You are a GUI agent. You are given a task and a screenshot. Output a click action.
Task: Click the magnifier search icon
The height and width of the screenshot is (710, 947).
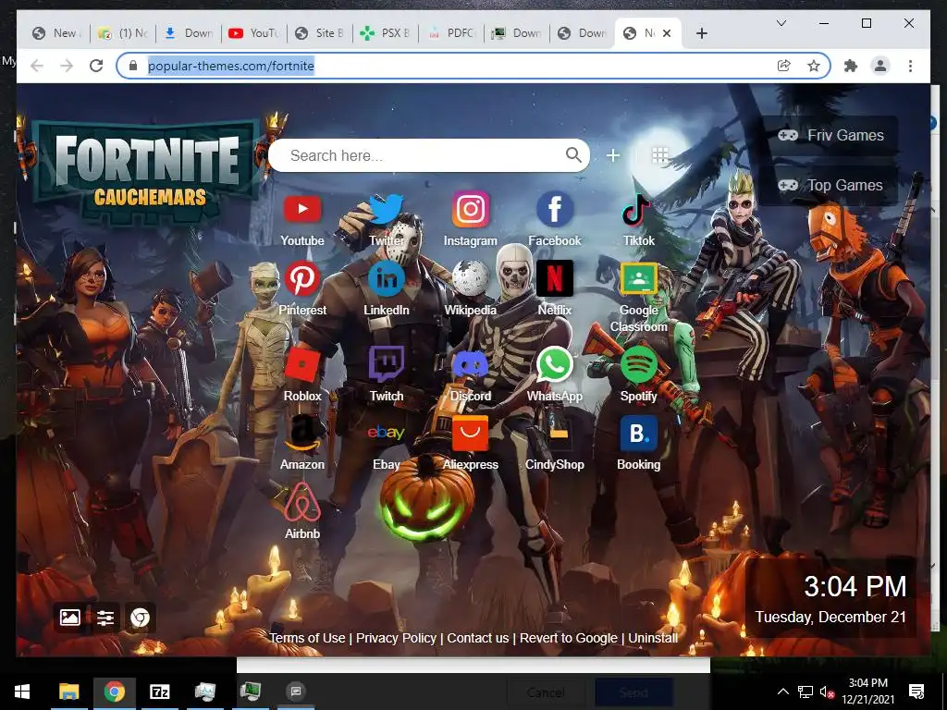[573, 155]
